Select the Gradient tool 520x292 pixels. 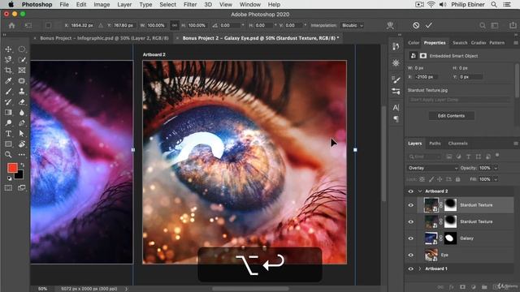pyautogui.click(x=8, y=113)
